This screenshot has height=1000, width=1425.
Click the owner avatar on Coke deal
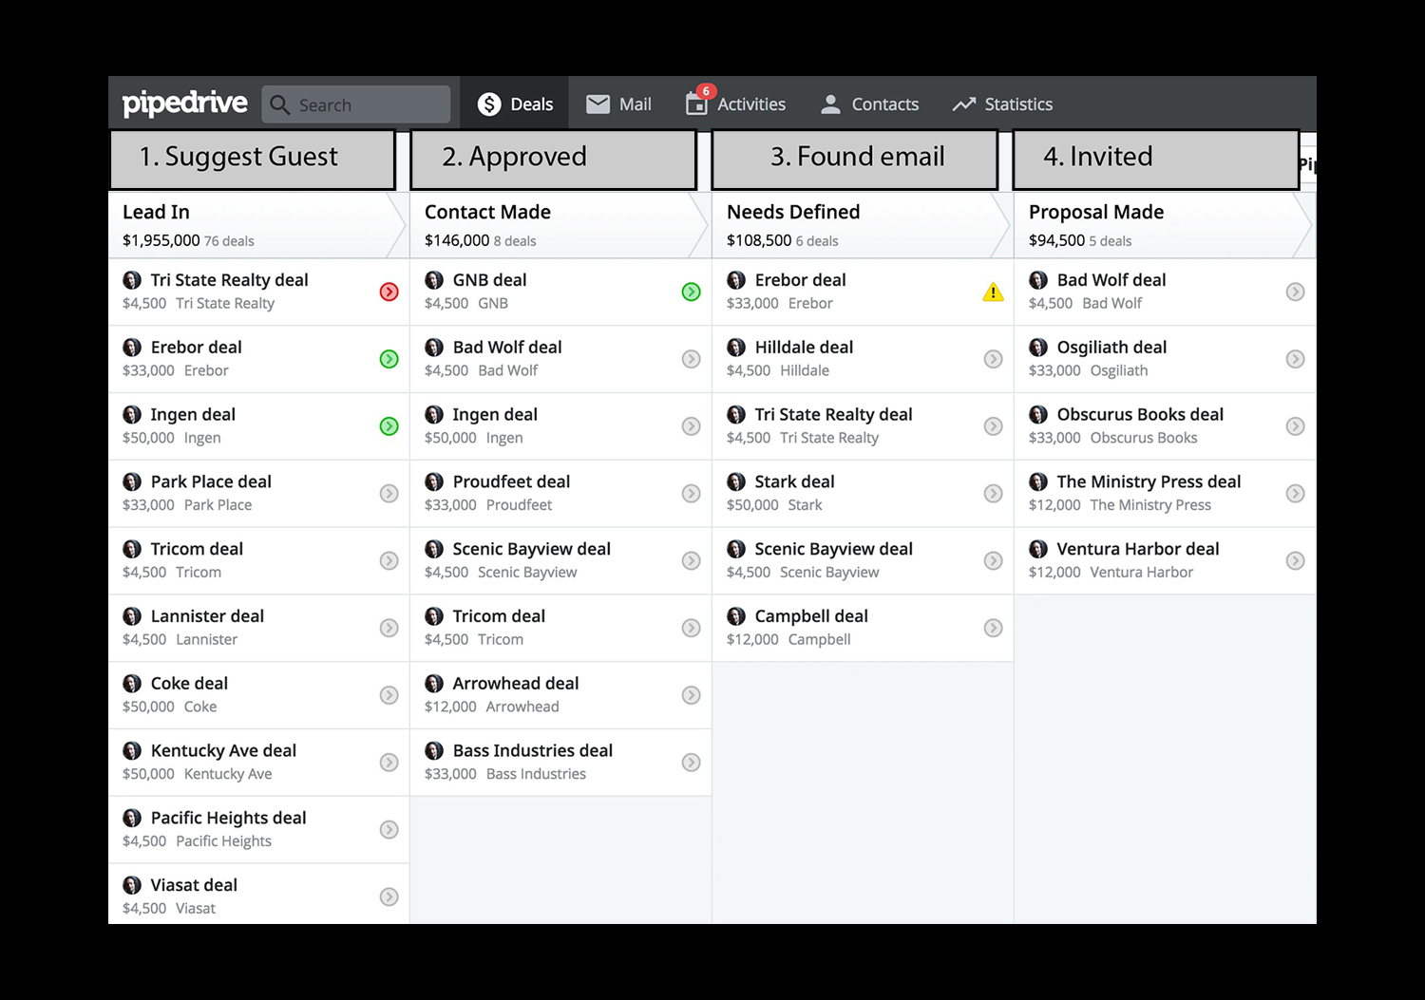point(132,683)
